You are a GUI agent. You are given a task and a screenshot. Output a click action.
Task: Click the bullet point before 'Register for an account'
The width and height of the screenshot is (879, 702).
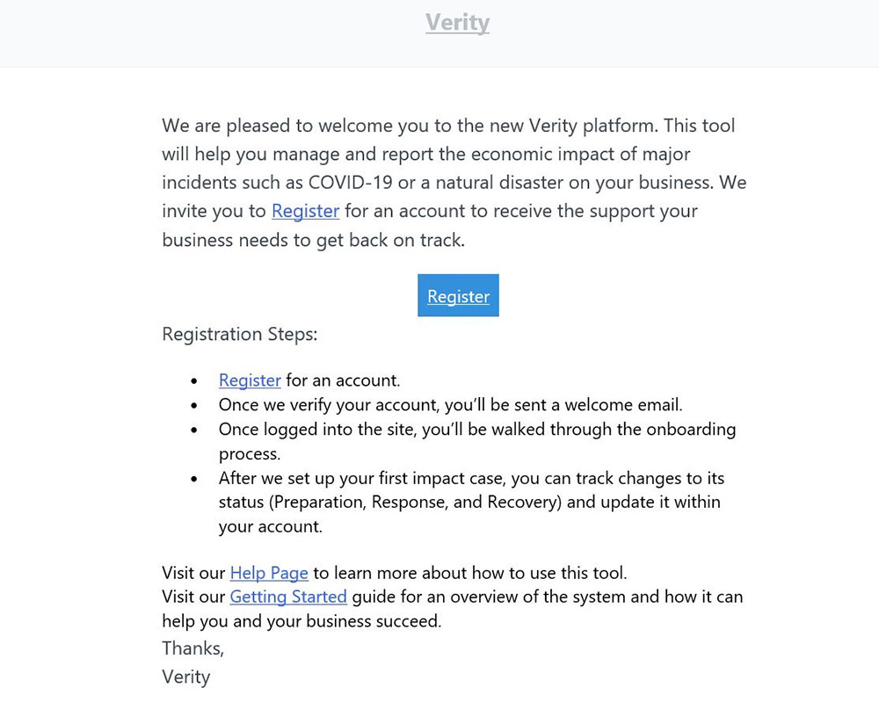(x=194, y=381)
